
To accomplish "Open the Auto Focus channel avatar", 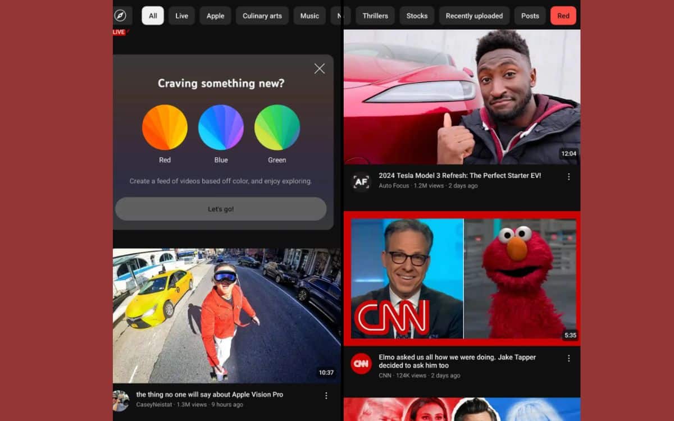I will tap(361, 181).
